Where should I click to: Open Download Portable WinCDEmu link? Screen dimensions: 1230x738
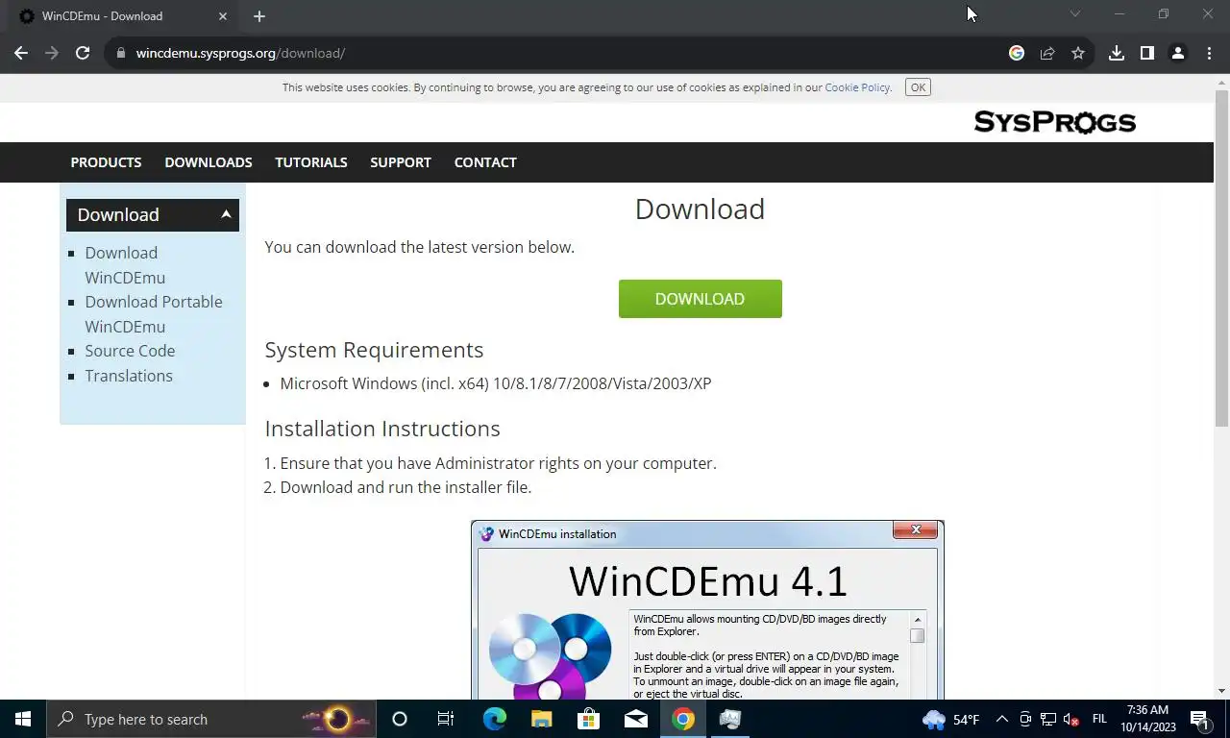(154, 314)
